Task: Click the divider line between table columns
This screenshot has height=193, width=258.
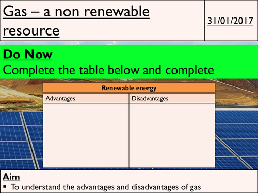Action: pos(129,130)
